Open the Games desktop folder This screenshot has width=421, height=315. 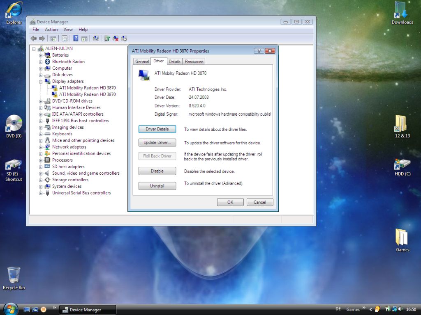pos(402,240)
